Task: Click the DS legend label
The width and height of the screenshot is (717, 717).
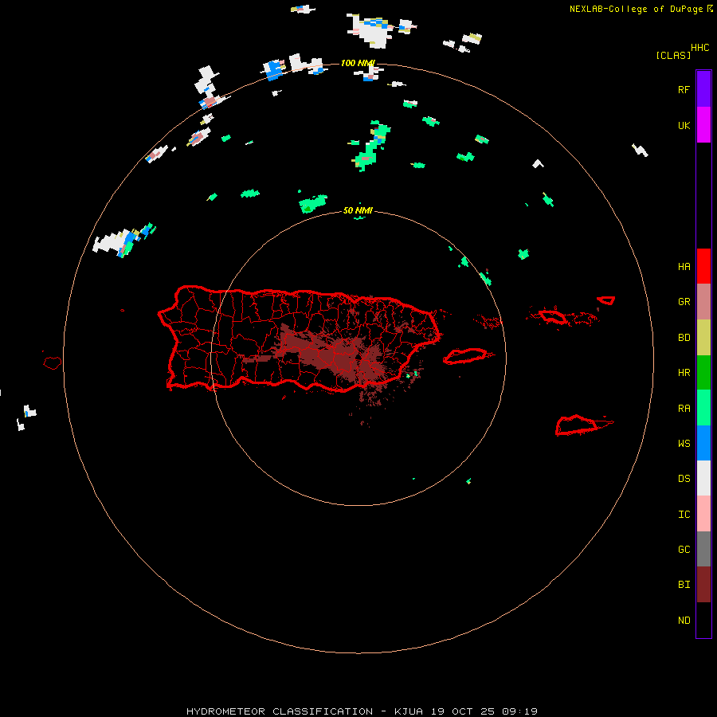Action: pos(684,479)
